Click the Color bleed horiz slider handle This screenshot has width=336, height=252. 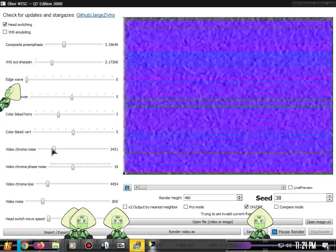coord(58,115)
